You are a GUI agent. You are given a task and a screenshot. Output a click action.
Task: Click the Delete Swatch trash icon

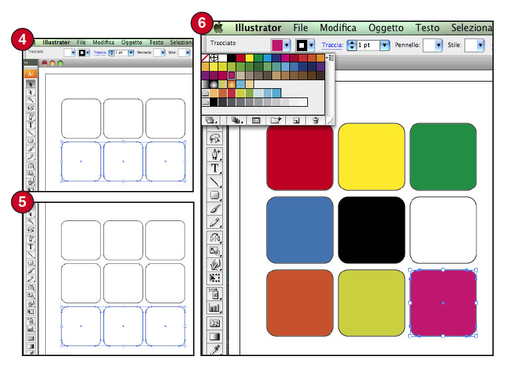pos(315,120)
